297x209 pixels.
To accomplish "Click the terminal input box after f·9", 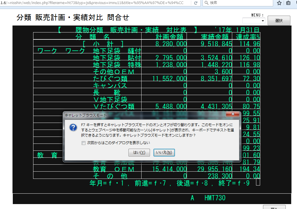I will point(258,182).
